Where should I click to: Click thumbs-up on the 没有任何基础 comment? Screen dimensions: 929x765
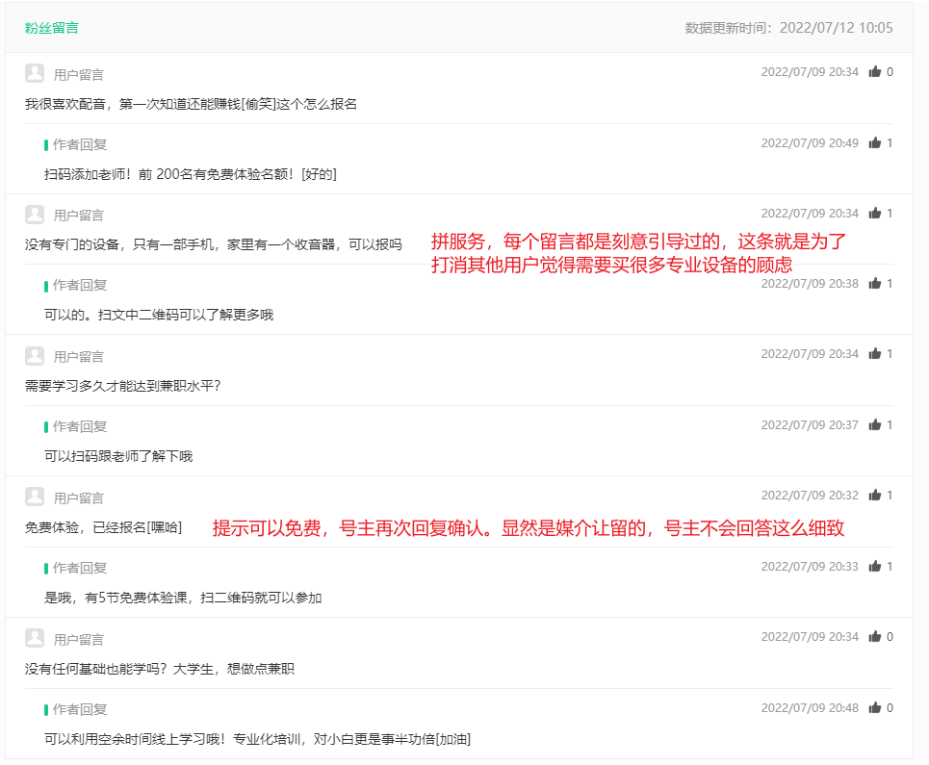pos(874,636)
